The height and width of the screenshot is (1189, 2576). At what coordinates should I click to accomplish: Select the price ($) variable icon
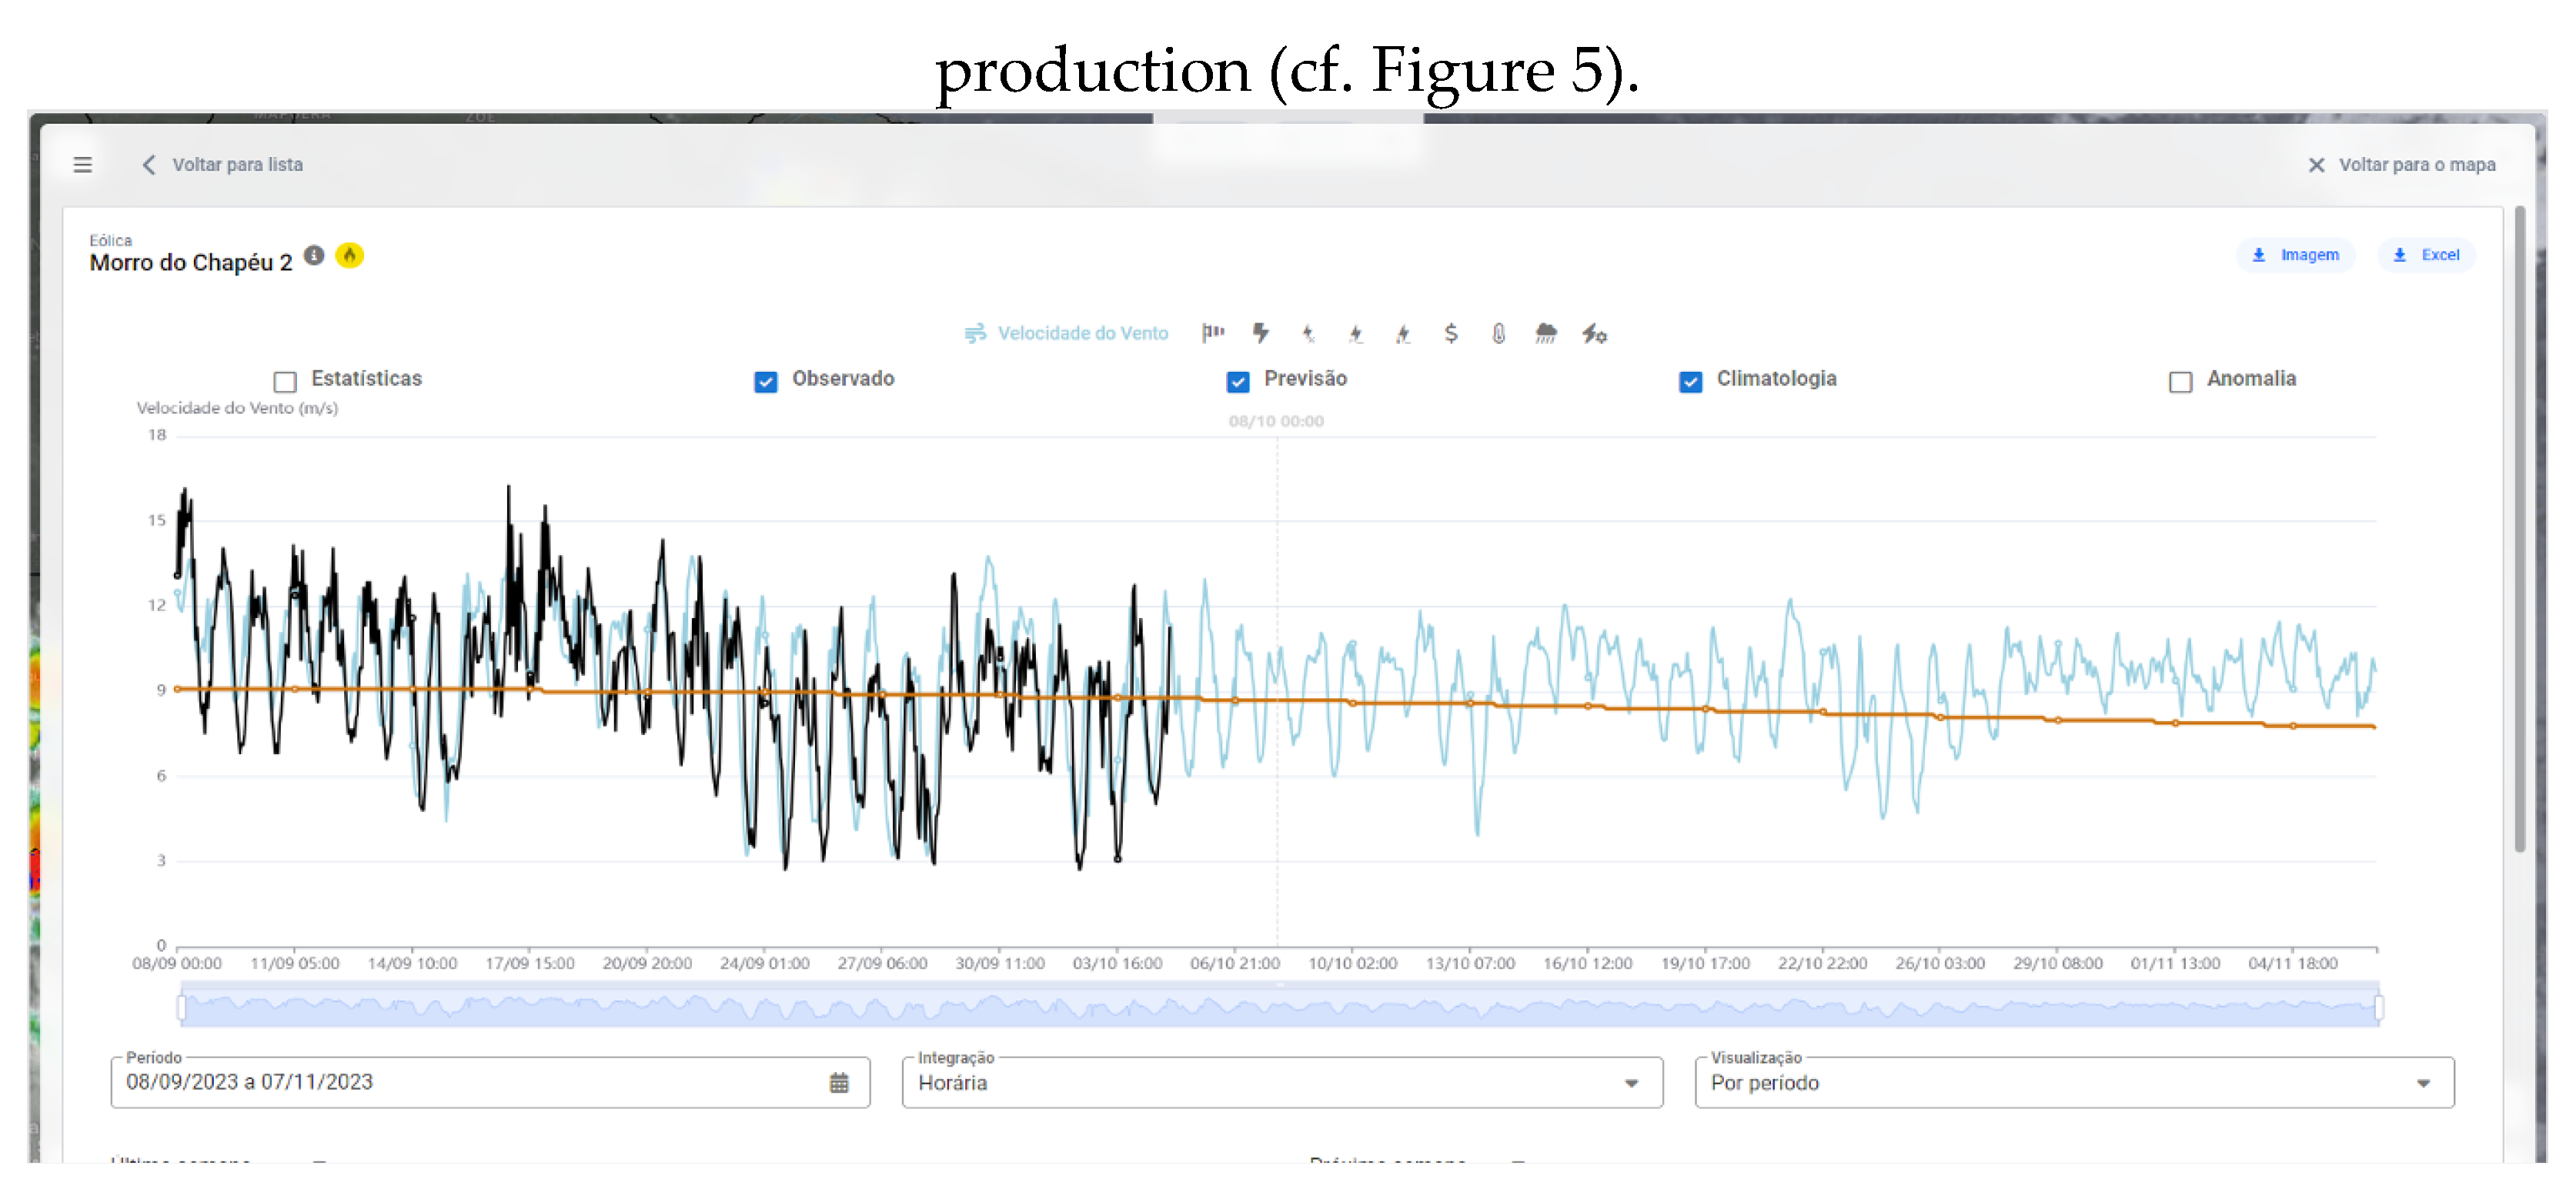(x=1449, y=333)
